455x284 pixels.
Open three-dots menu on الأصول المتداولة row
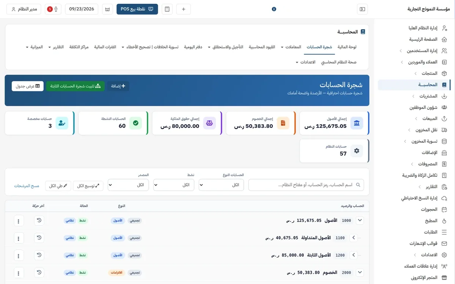tap(19, 238)
